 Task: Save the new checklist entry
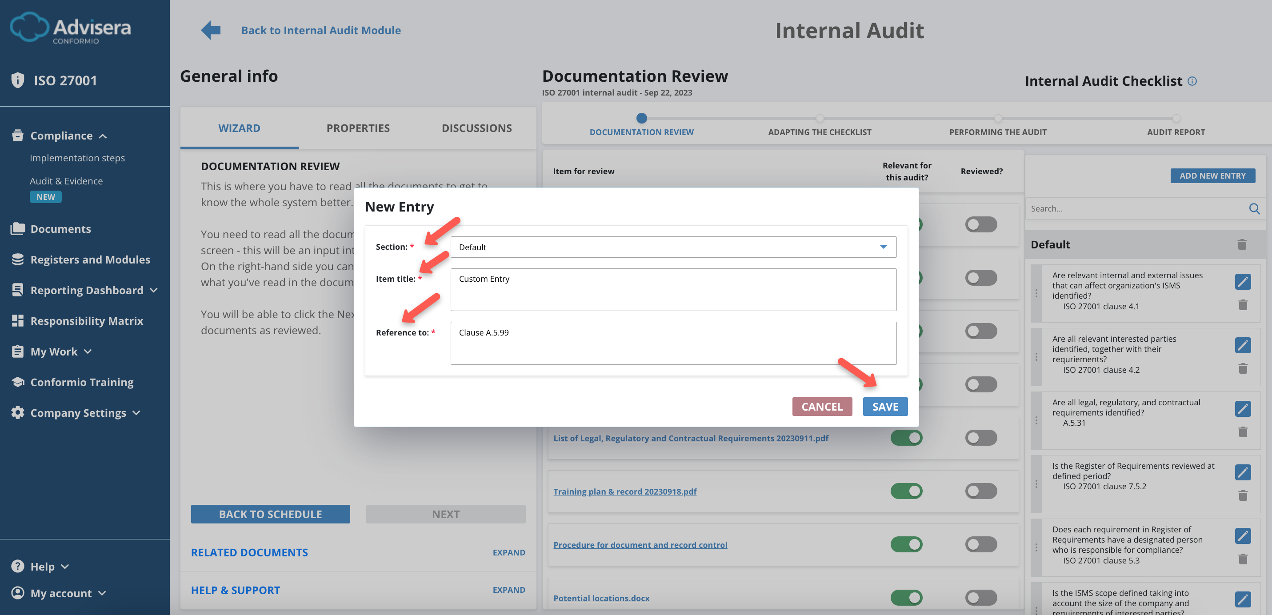click(x=885, y=406)
